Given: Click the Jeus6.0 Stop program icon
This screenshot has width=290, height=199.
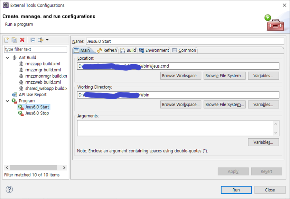Looking at the screenshot, I should point(21,113).
